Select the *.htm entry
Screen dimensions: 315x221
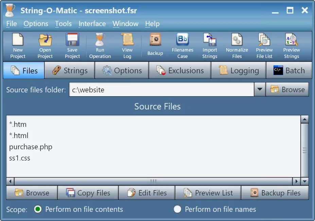click(x=18, y=124)
